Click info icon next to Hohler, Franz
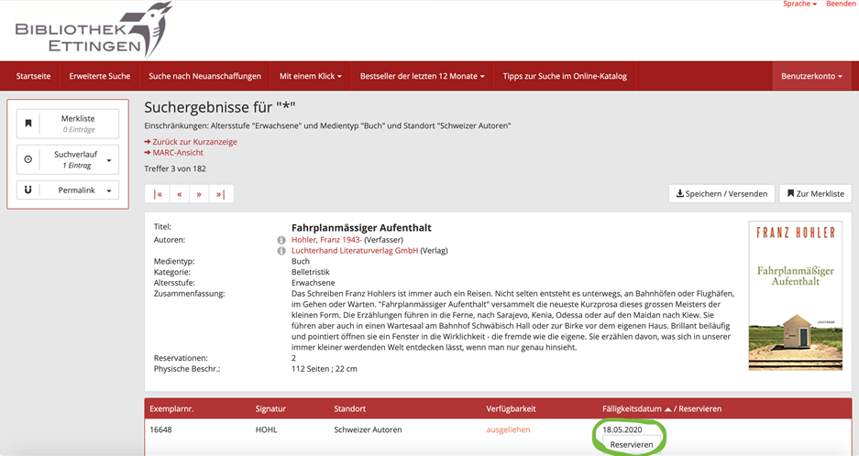The width and height of the screenshot is (859, 456). (281, 240)
